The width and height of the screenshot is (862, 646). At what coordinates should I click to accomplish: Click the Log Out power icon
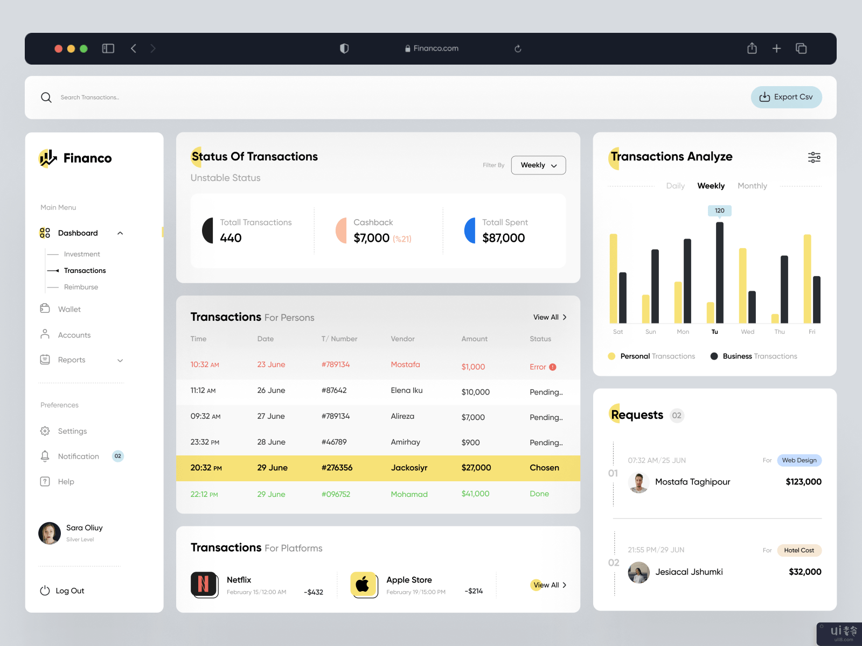(x=45, y=591)
